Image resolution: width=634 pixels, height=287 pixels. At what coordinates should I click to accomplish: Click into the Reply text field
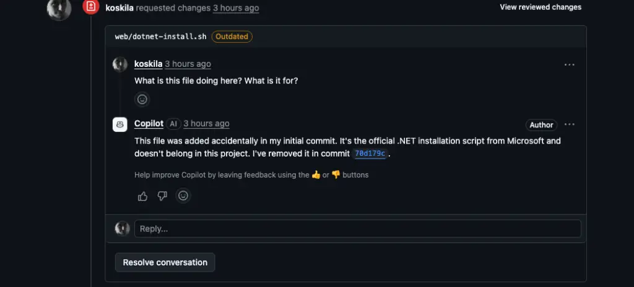[x=357, y=229]
